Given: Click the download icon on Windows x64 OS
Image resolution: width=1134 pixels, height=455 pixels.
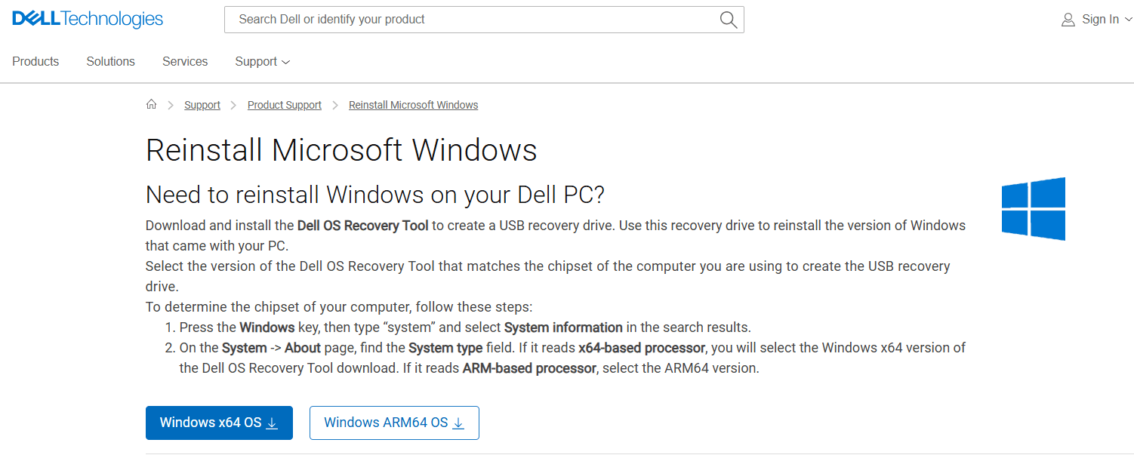Looking at the screenshot, I should point(271,423).
